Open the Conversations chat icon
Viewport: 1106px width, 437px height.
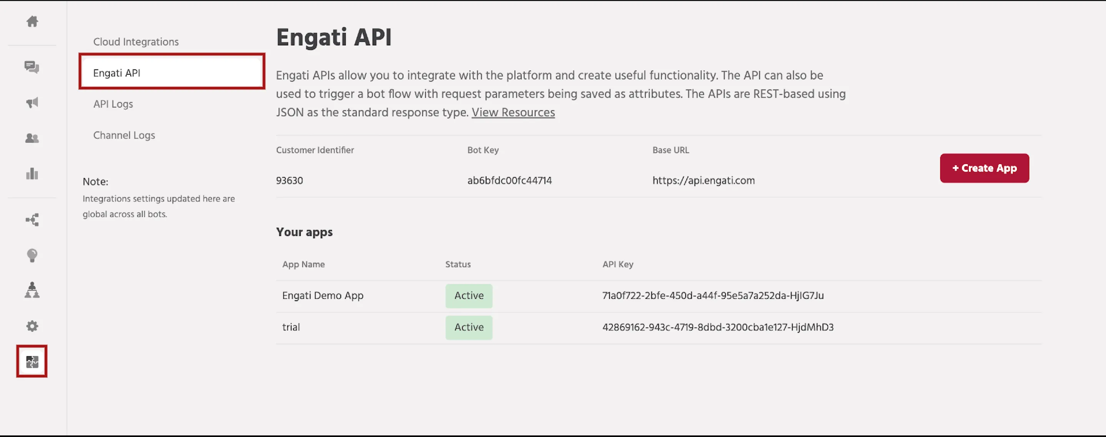point(32,67)
